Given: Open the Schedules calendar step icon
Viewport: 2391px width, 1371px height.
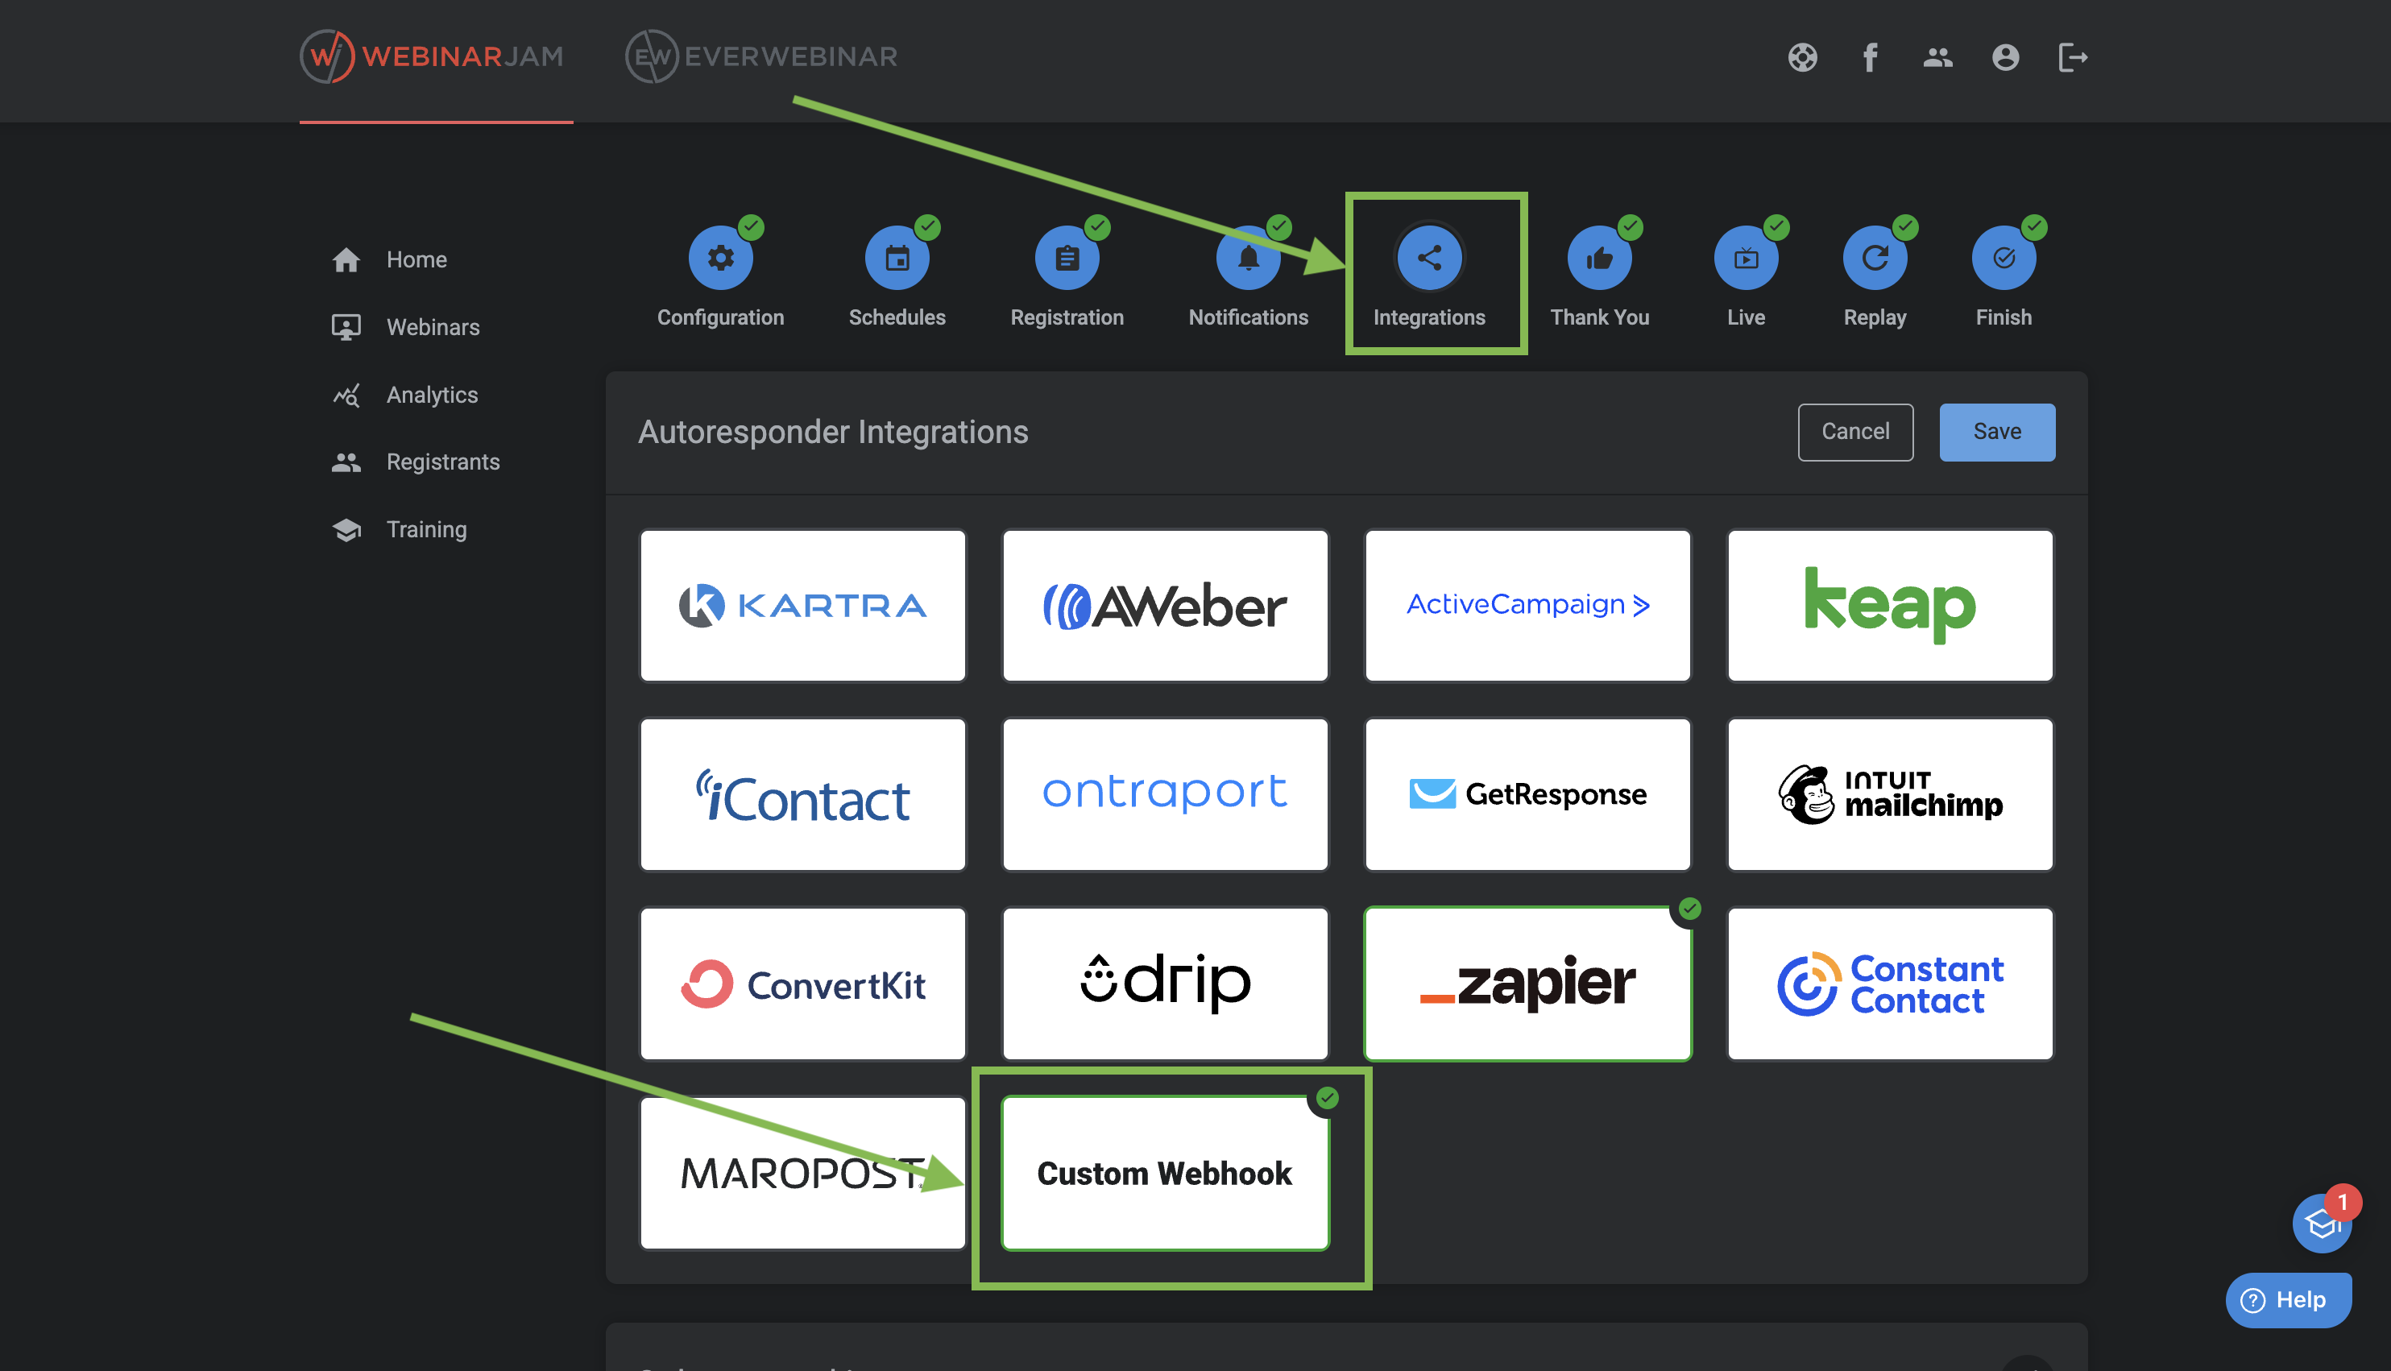Looking at the screenshot, I should [x=897, y=258].
